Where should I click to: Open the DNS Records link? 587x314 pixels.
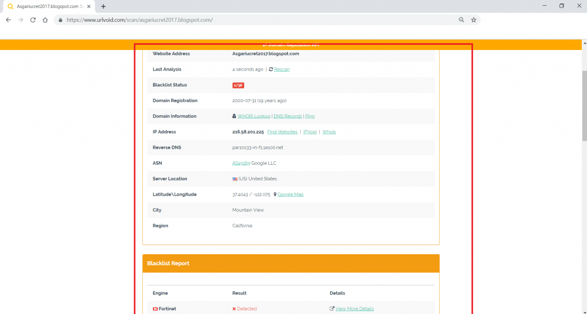[x=288, y=116]
